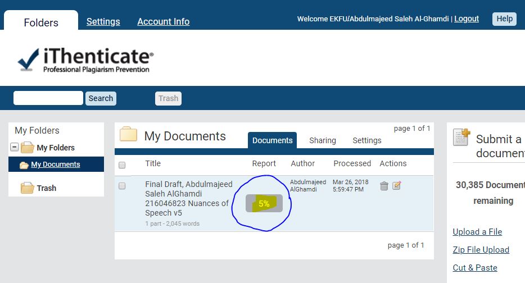Open Account Info tab
525x283 pixels.
pos(164,21)
